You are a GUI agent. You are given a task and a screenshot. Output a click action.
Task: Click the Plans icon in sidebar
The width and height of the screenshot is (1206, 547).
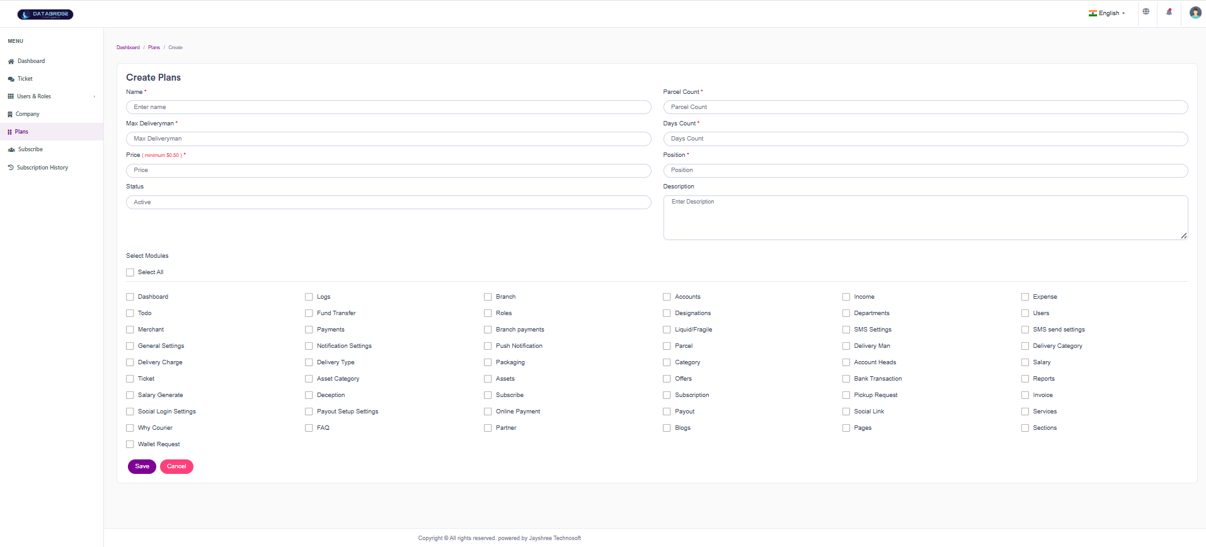9,132
